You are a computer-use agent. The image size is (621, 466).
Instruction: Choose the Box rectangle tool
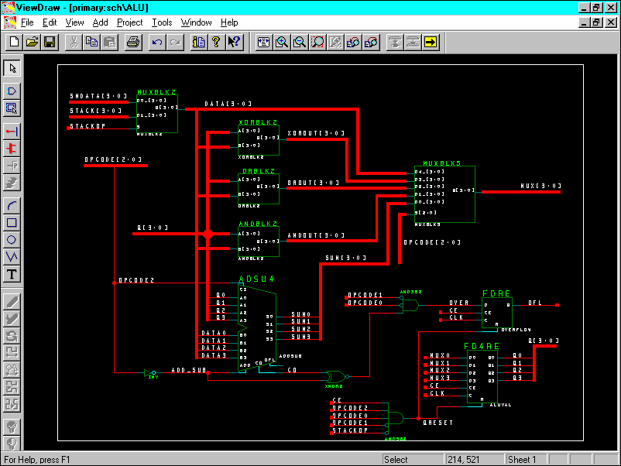click(x=12, y=222)
